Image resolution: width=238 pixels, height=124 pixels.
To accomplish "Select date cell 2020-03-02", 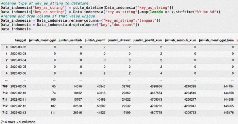I will coord(18,47).
